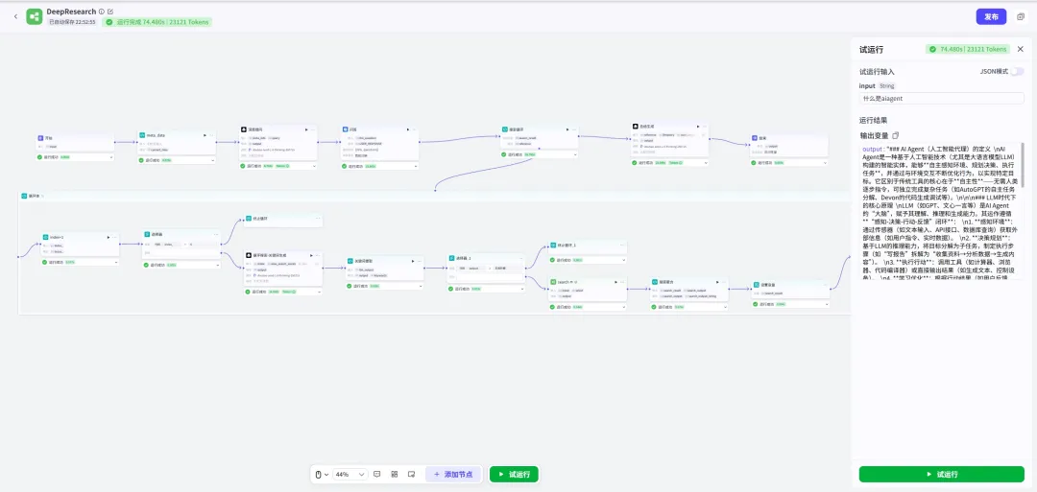Expand the 选择器_1 node run result
This screenshot has width=1037, height=492.
[521, 289]
